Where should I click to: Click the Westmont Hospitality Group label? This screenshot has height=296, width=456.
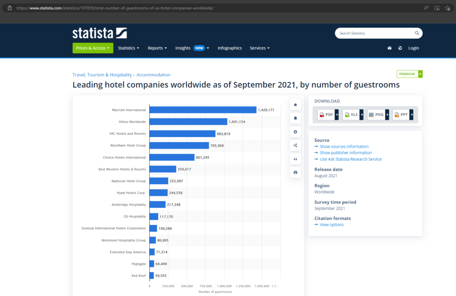[124, 240]
